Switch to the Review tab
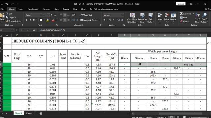Screen dimensions: 211x118 click(66, 9)
